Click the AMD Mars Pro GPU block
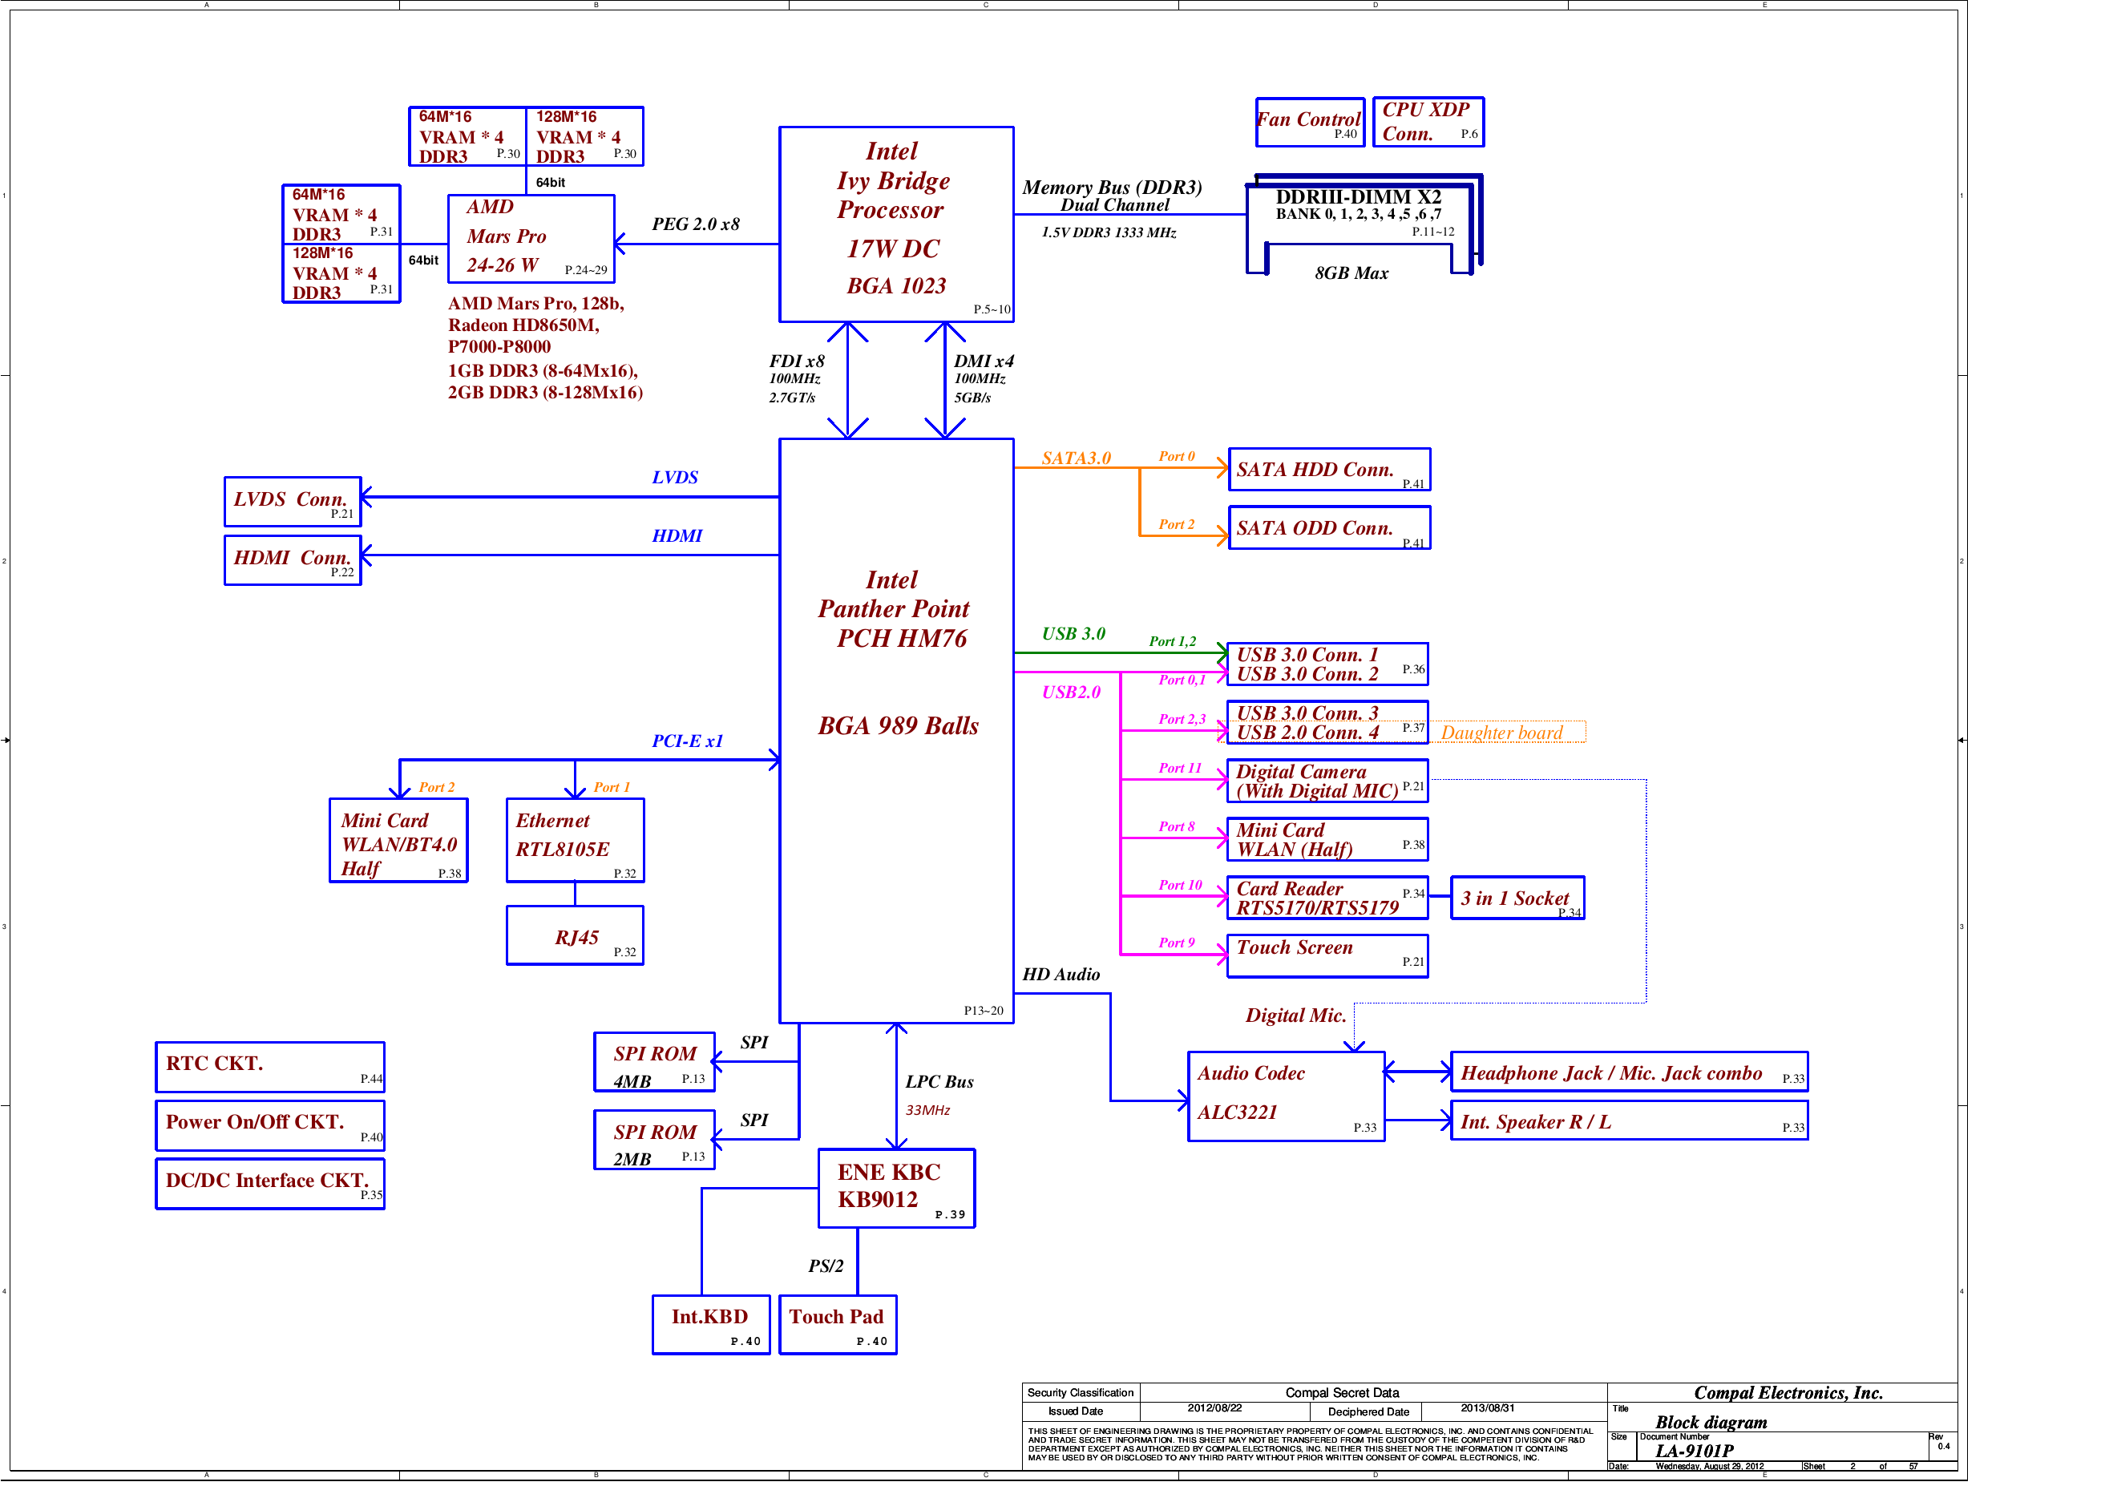 [531, 238]
